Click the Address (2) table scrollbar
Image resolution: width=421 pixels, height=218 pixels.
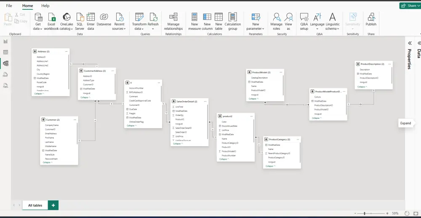[69, 72]
